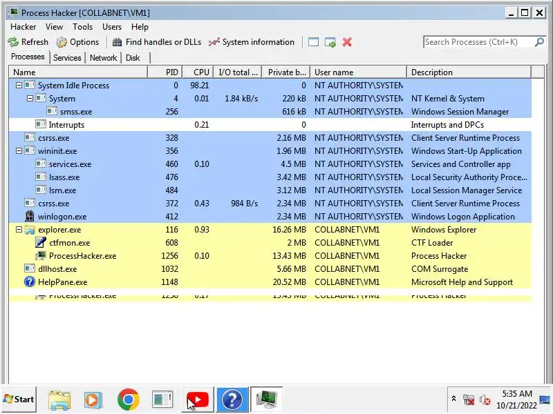Click the lsm.exe process icon
553x414 pixels.
click(x=41, y=190)
